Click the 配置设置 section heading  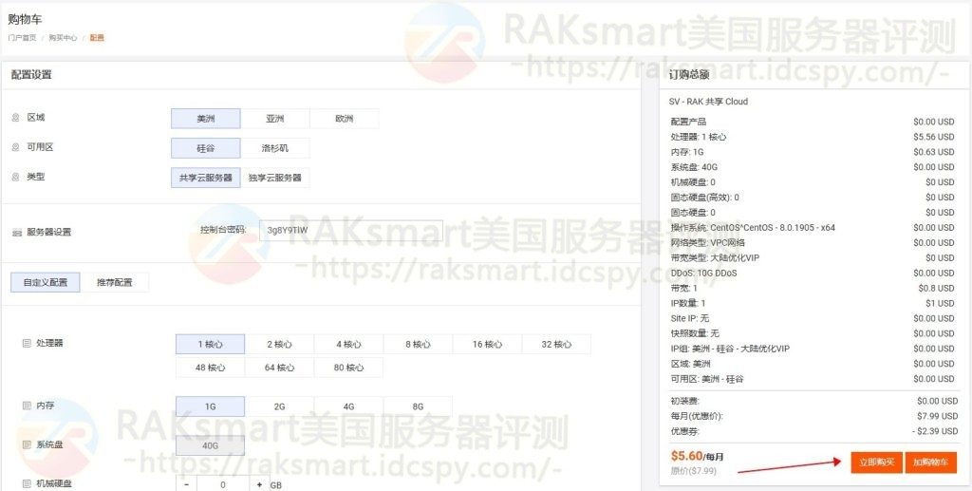coord(31,75)
